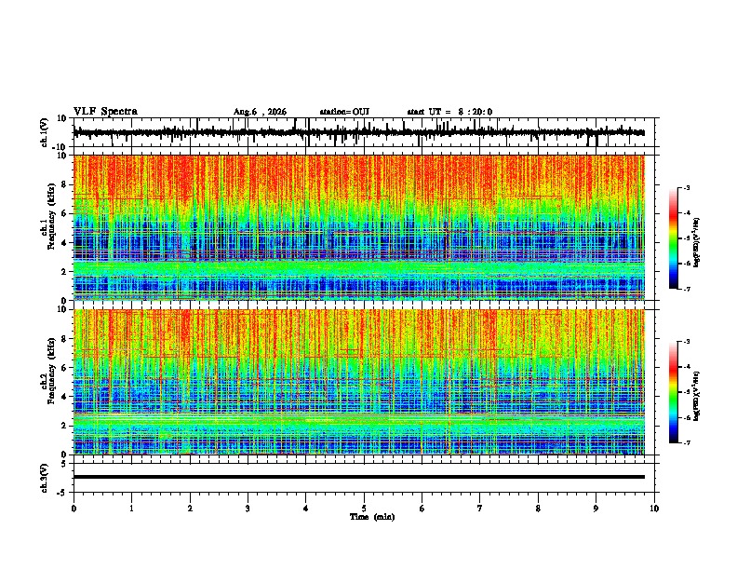Select the date text "Aug.6 , 2026"

pyautogui.click(x=260, y=112)
